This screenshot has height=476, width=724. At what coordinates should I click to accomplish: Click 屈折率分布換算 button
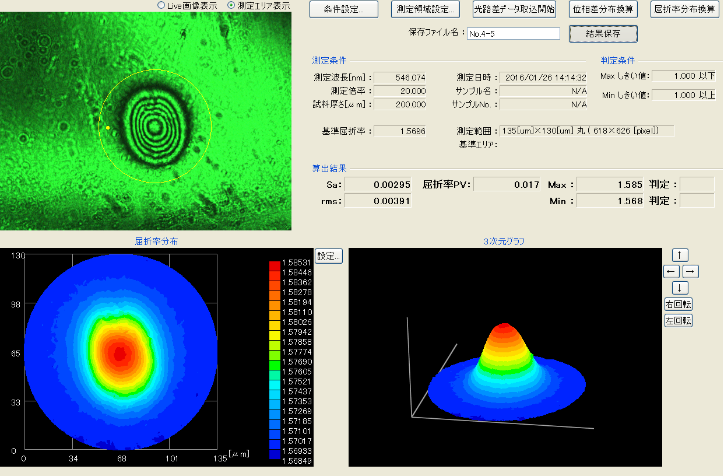point(685,10)
